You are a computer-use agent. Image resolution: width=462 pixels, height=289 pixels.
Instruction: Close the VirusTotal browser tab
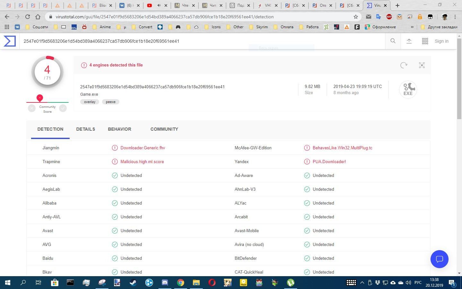coord(385,5)
